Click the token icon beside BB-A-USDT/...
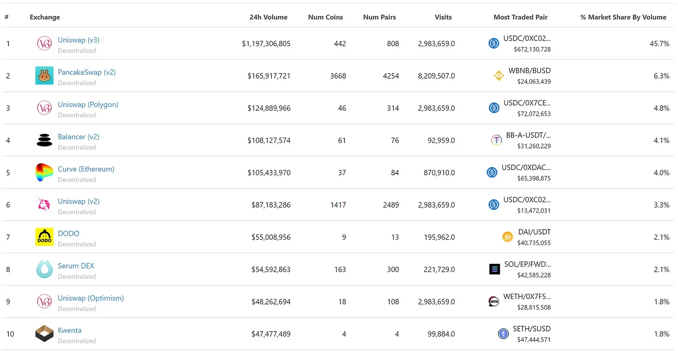 [496, 140]
